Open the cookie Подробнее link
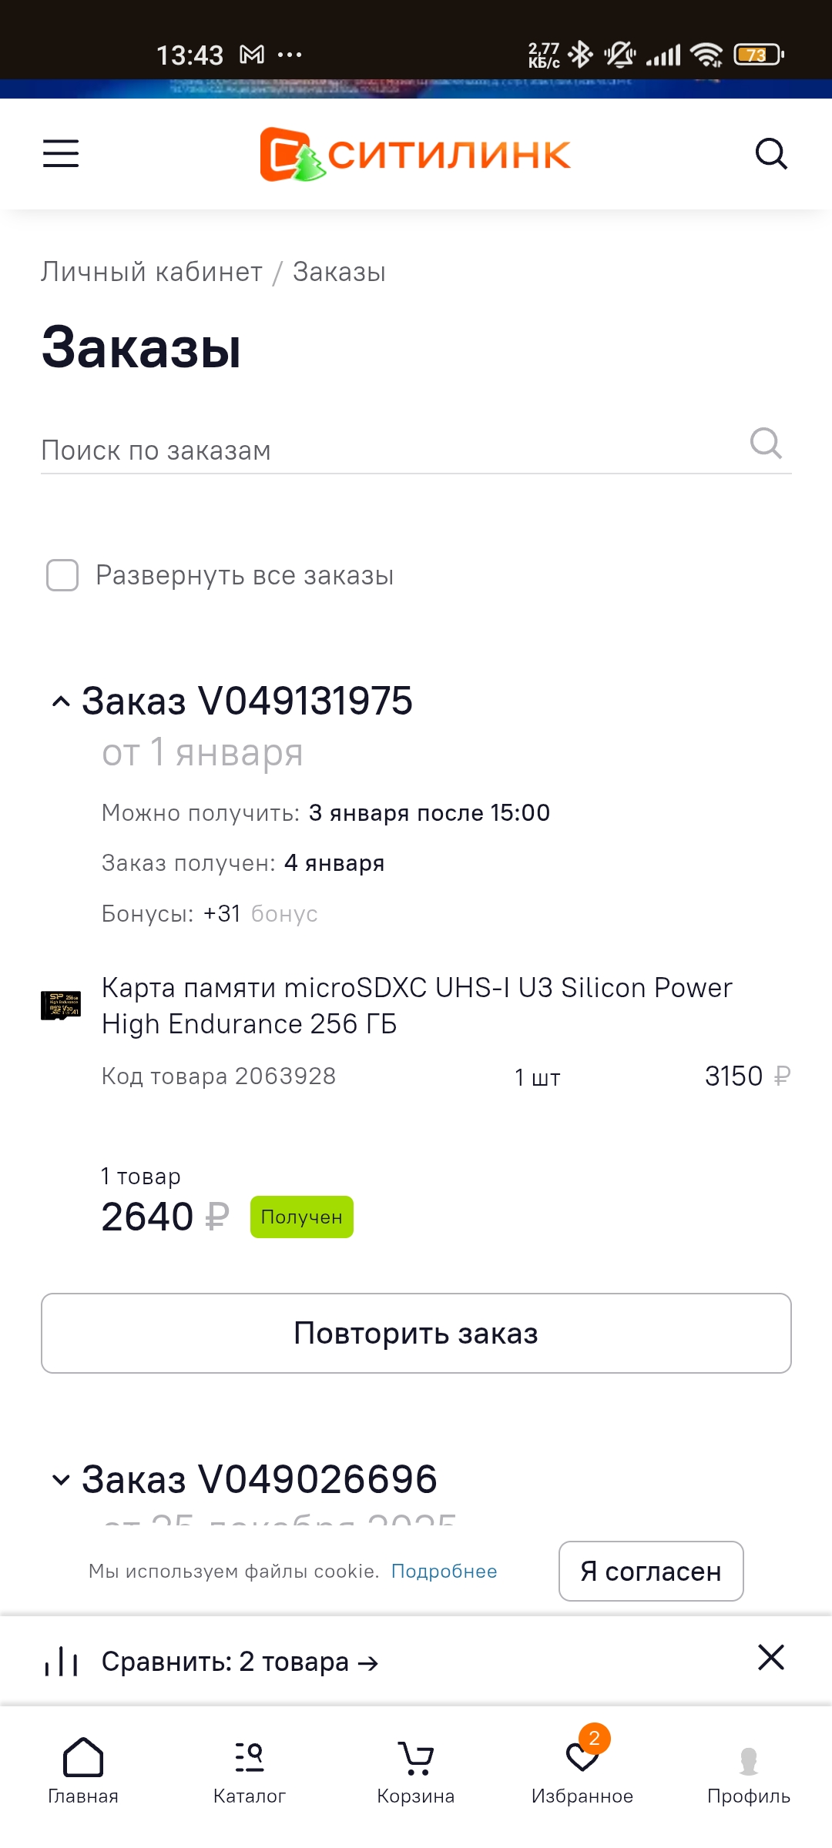This screenshot has height=1848, width=832. pos(444,1571)
